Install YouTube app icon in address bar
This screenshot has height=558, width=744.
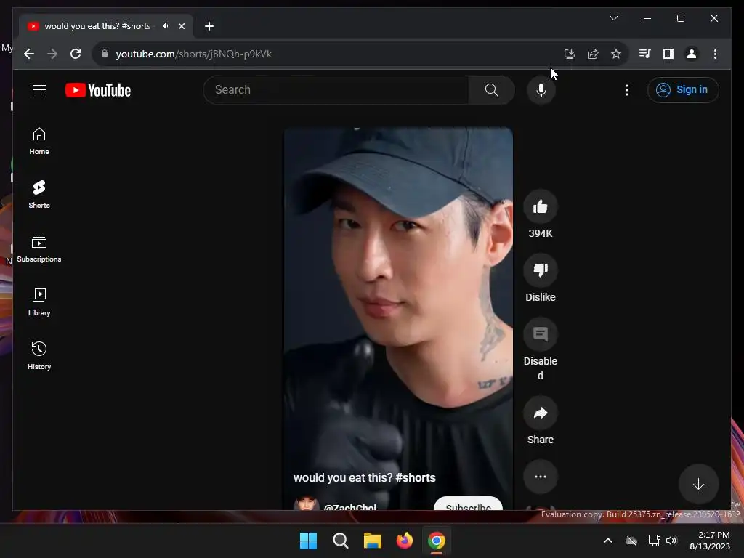(570, 54)
